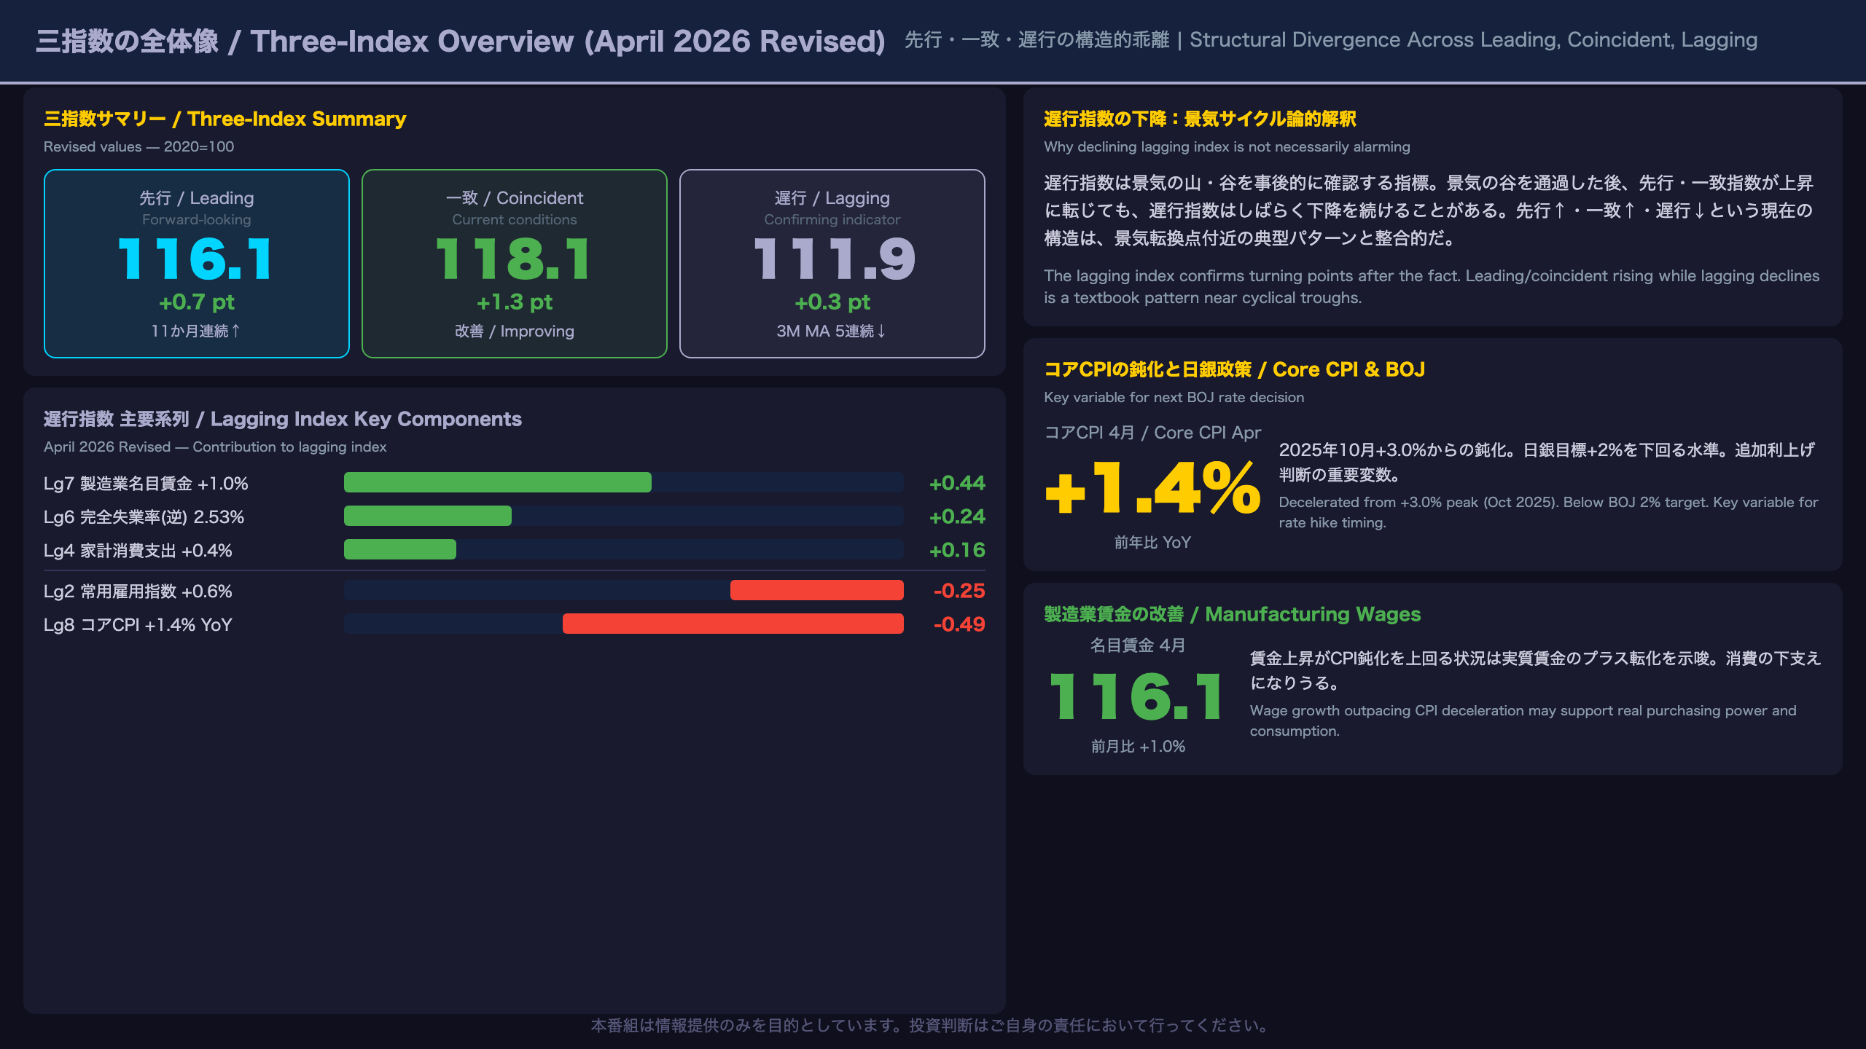Select the Lagging index 111.9 card
Screen dimensions: 1866x1049
point(832,264)
